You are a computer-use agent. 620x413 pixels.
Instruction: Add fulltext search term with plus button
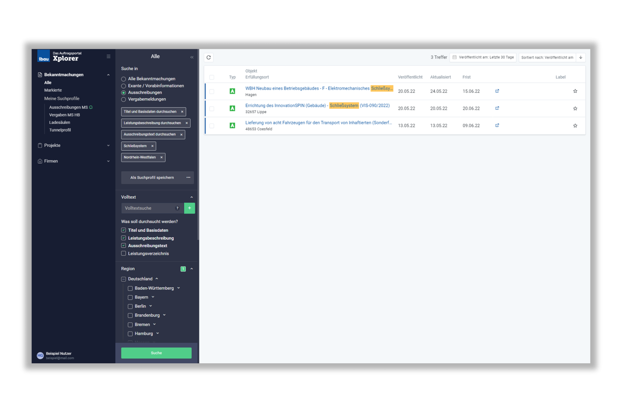pos(189,208)
